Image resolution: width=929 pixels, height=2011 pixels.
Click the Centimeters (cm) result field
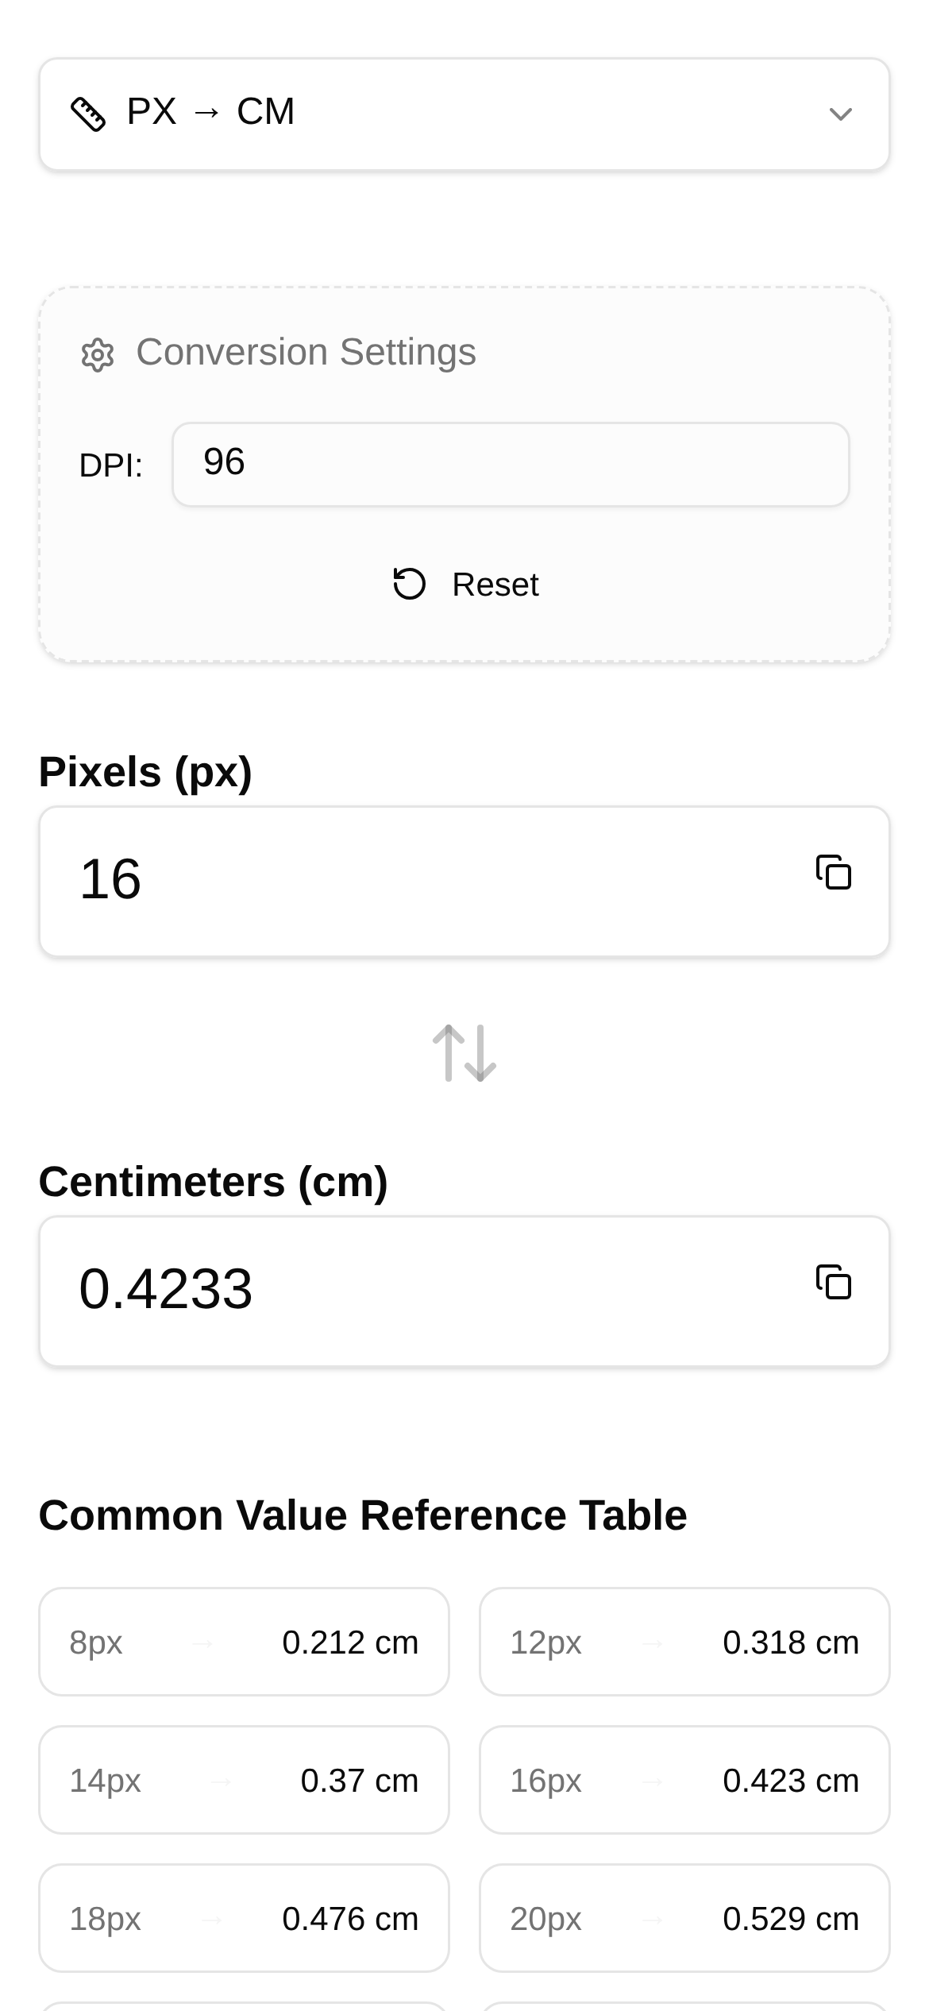click(429, 1291)
